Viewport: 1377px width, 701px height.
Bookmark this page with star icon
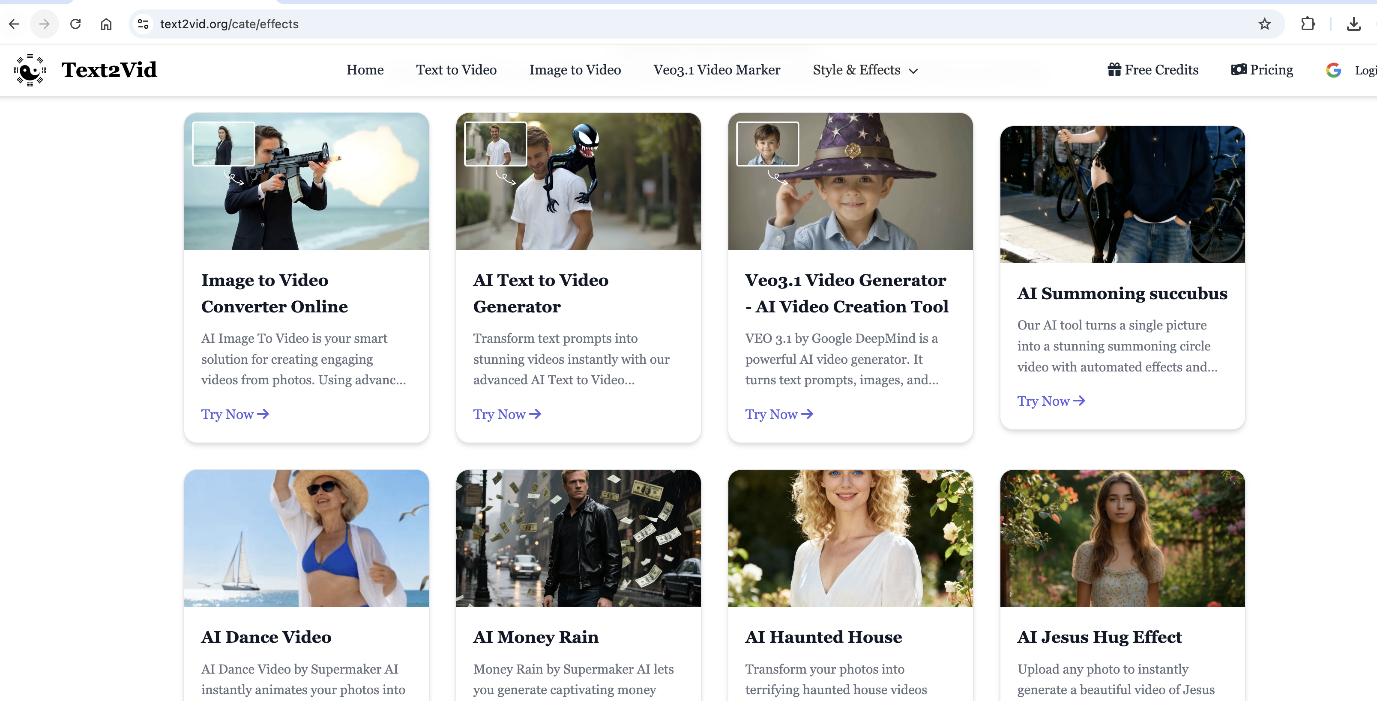1264,24
